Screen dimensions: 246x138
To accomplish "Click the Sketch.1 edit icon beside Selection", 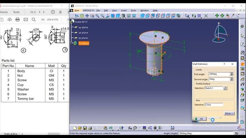I will tap(225, 88).
